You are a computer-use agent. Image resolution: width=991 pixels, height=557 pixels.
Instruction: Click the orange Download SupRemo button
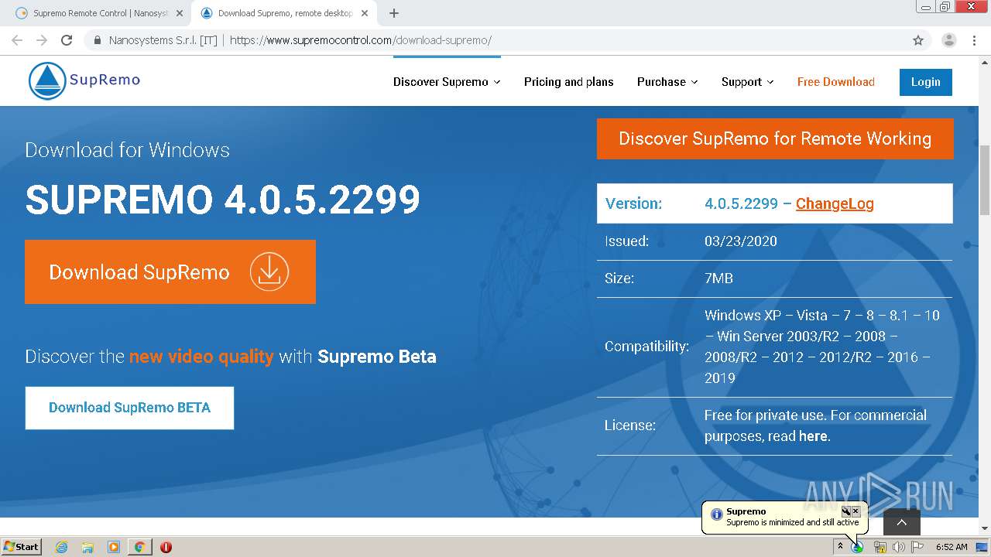(x=170, y=272)
